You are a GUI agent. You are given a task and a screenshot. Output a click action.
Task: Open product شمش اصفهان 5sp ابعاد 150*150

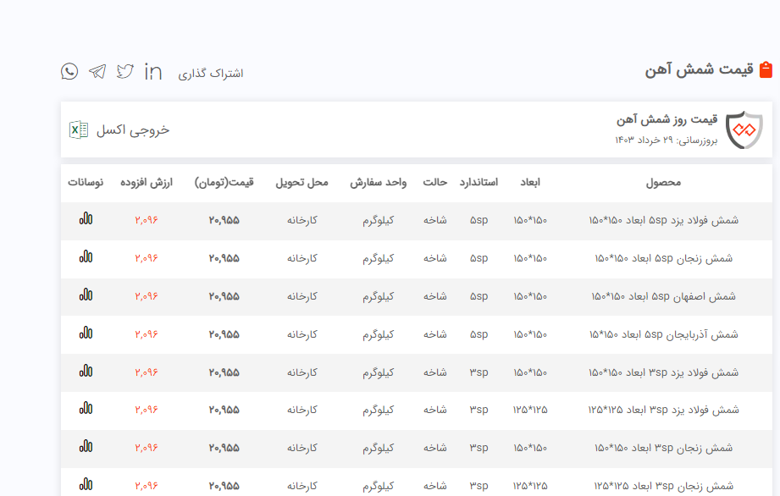click(663, 296)
